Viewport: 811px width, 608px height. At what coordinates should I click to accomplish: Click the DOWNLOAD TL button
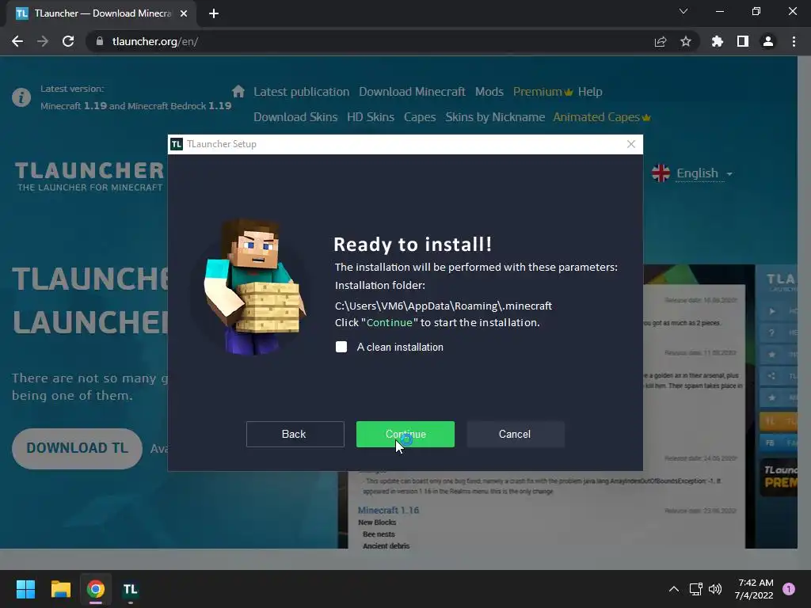77,448
